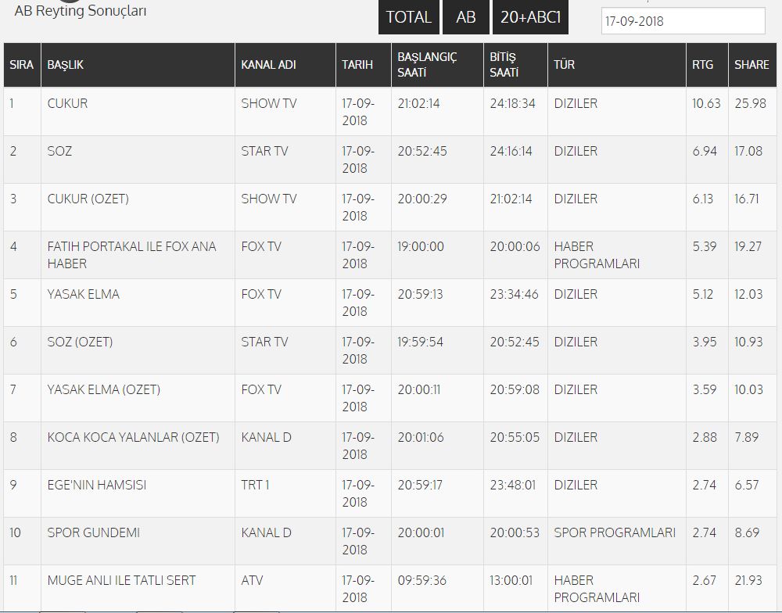This screenshot has height=613, width=782.
Task: Select the SHARE value 10.93
Action: tap(748, 342)
